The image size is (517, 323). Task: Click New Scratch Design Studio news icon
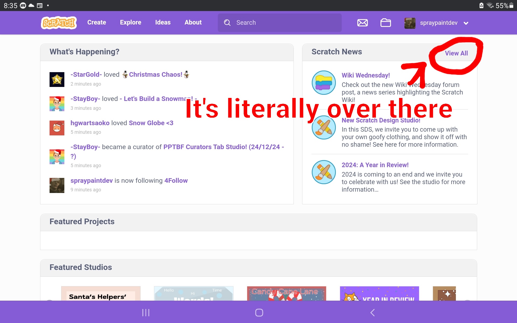pos(324,128)
